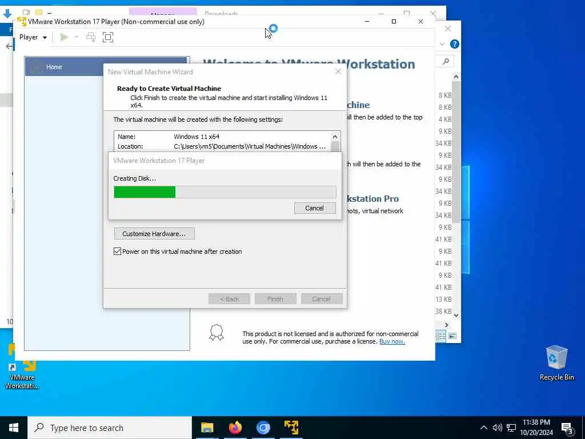Click blue download arrow icon top left
Image resolution: width=585 pixels, height=439 pixels.
(x=7, y=14)
